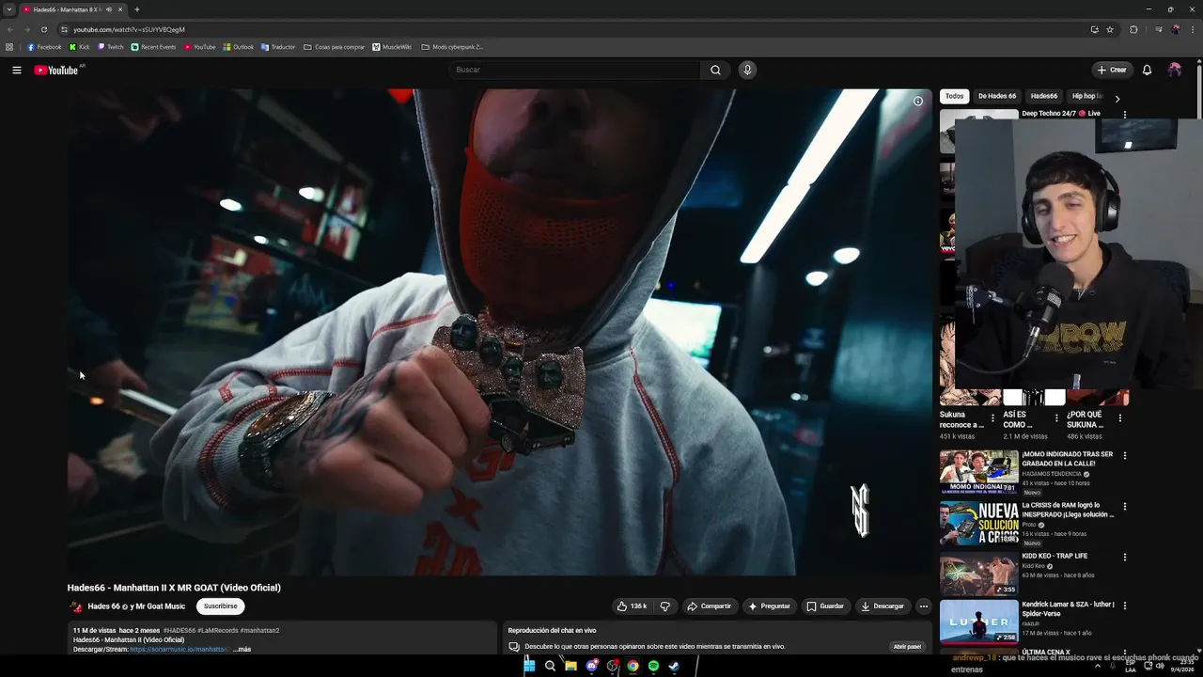Select the Hip hop filter chip
The image size is (1203, 677).
pos(1086,96)
